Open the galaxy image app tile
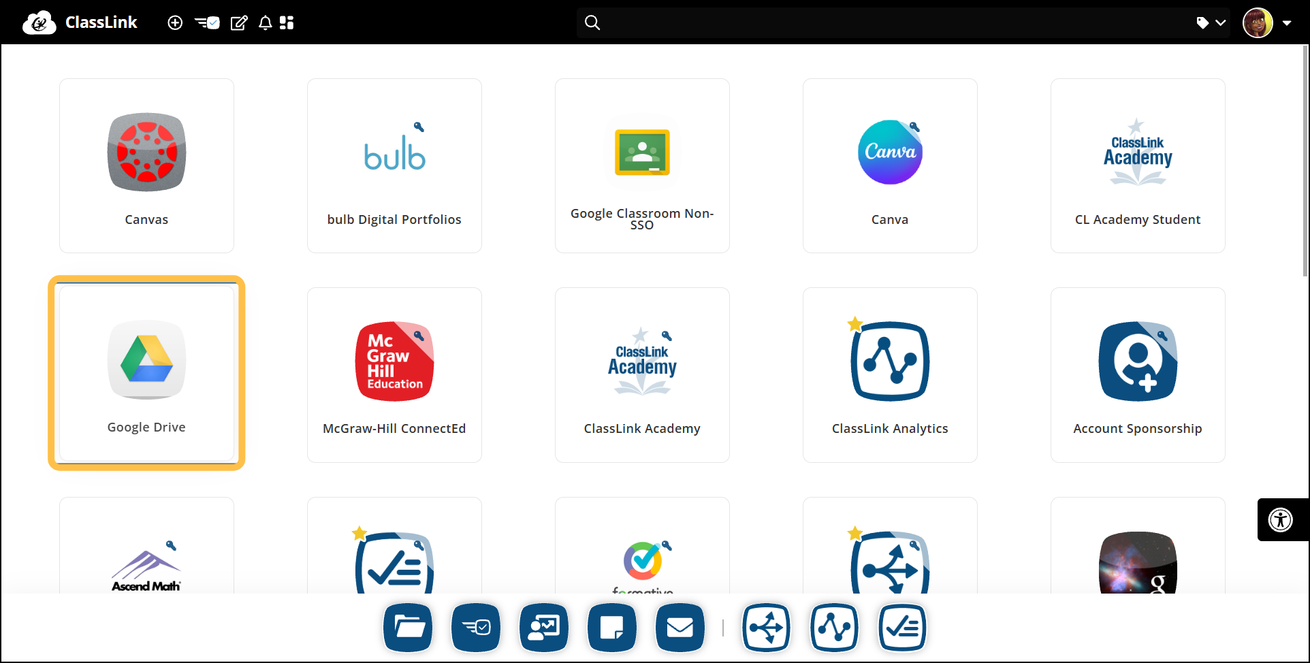1310x663 pixels. click(1138, 545)
